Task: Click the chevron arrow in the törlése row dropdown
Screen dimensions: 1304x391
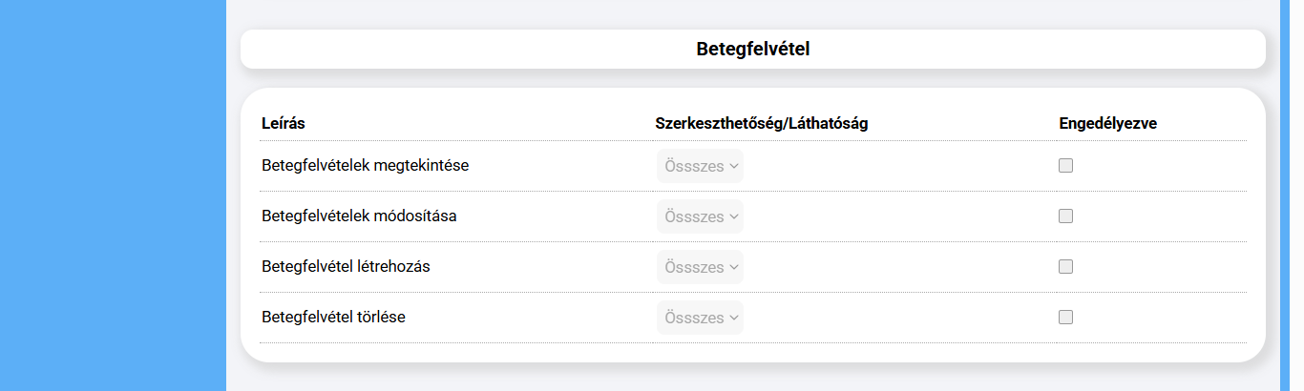Action: 734,318
